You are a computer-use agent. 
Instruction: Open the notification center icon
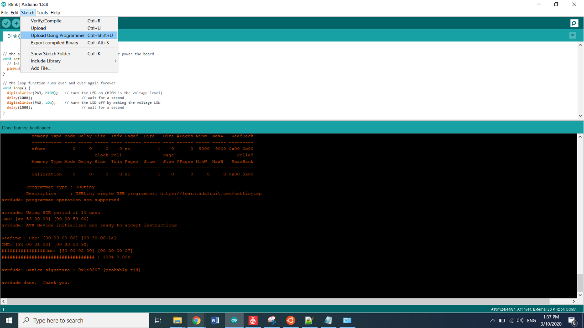click(573, 321)
